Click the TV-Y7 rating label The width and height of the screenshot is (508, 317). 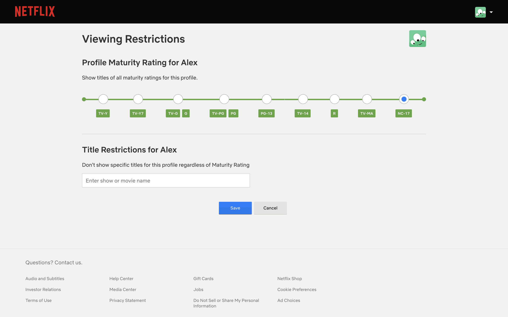coord(138,113)
